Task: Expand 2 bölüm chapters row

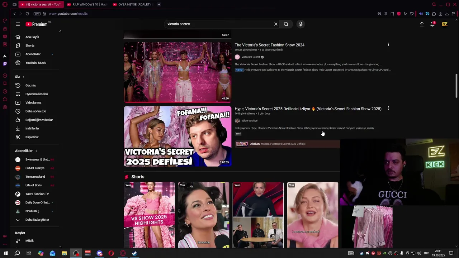Action: (287, 144)
